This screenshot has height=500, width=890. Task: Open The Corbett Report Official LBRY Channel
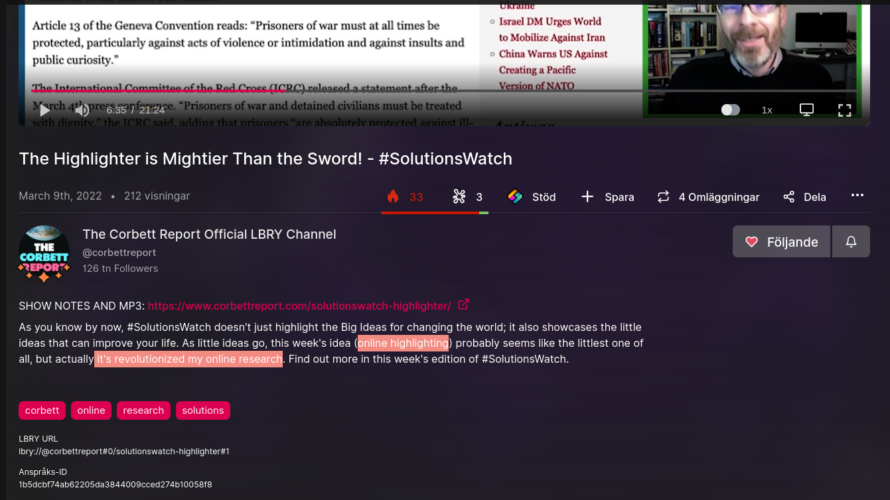point(209,234)
